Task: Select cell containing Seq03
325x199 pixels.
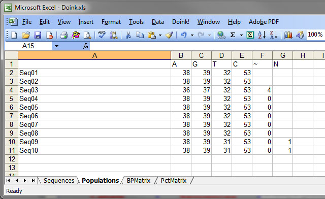Action: coord(94,90)
